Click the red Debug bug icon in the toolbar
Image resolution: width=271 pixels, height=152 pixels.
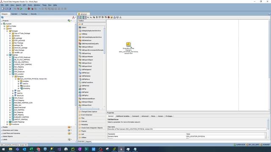[x=29, y=8]
